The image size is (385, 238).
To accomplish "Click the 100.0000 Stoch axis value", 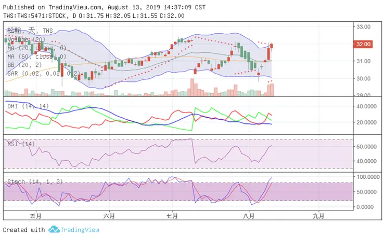I will point(368,177).
